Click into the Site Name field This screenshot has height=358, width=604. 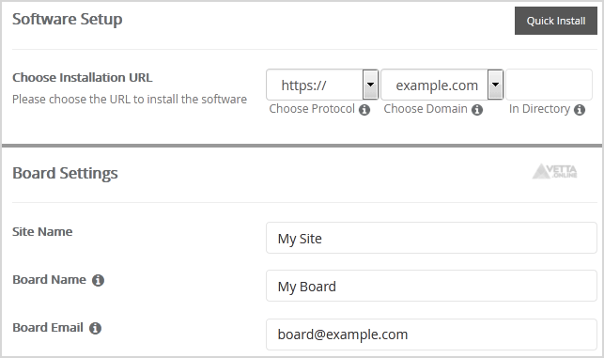[x=431, y=238]
